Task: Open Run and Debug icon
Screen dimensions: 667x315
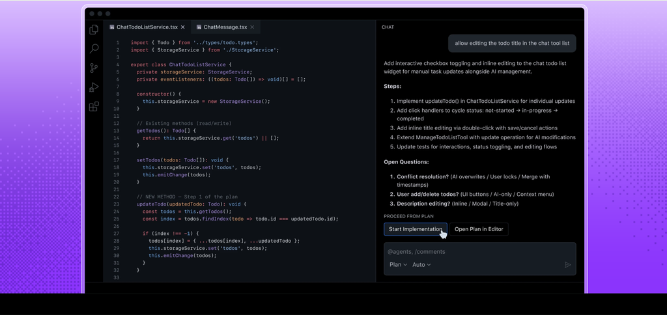Action: (x=94, y=87)
